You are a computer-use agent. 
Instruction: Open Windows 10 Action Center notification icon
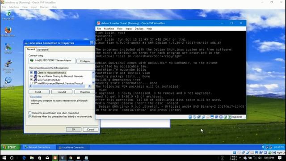280,158
